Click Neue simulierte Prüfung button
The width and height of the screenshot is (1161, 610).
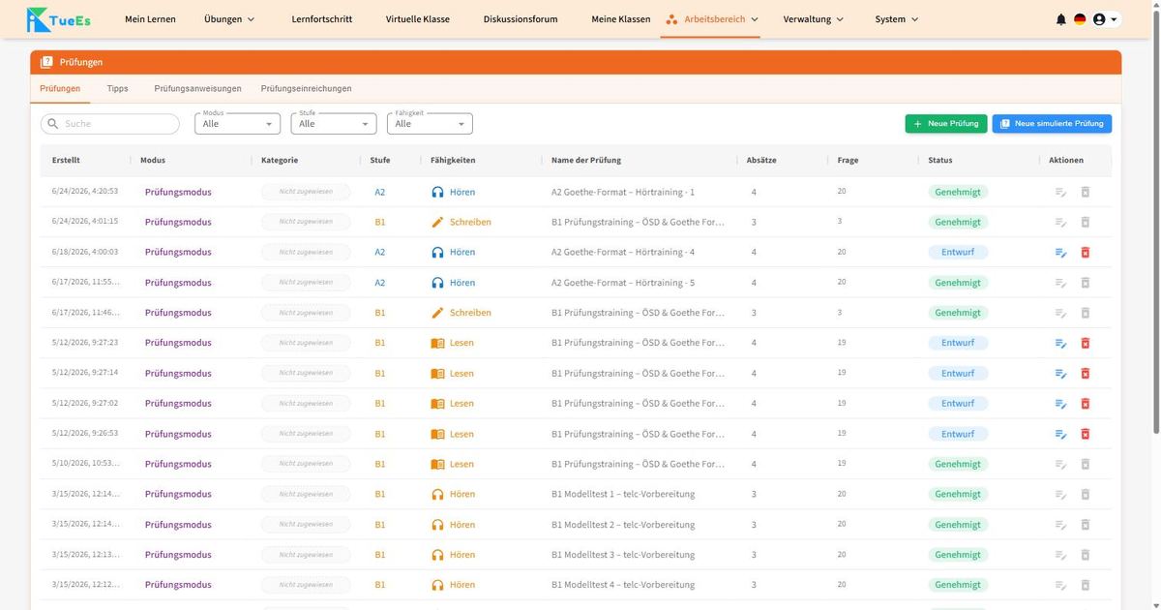tap(1052, 124)
